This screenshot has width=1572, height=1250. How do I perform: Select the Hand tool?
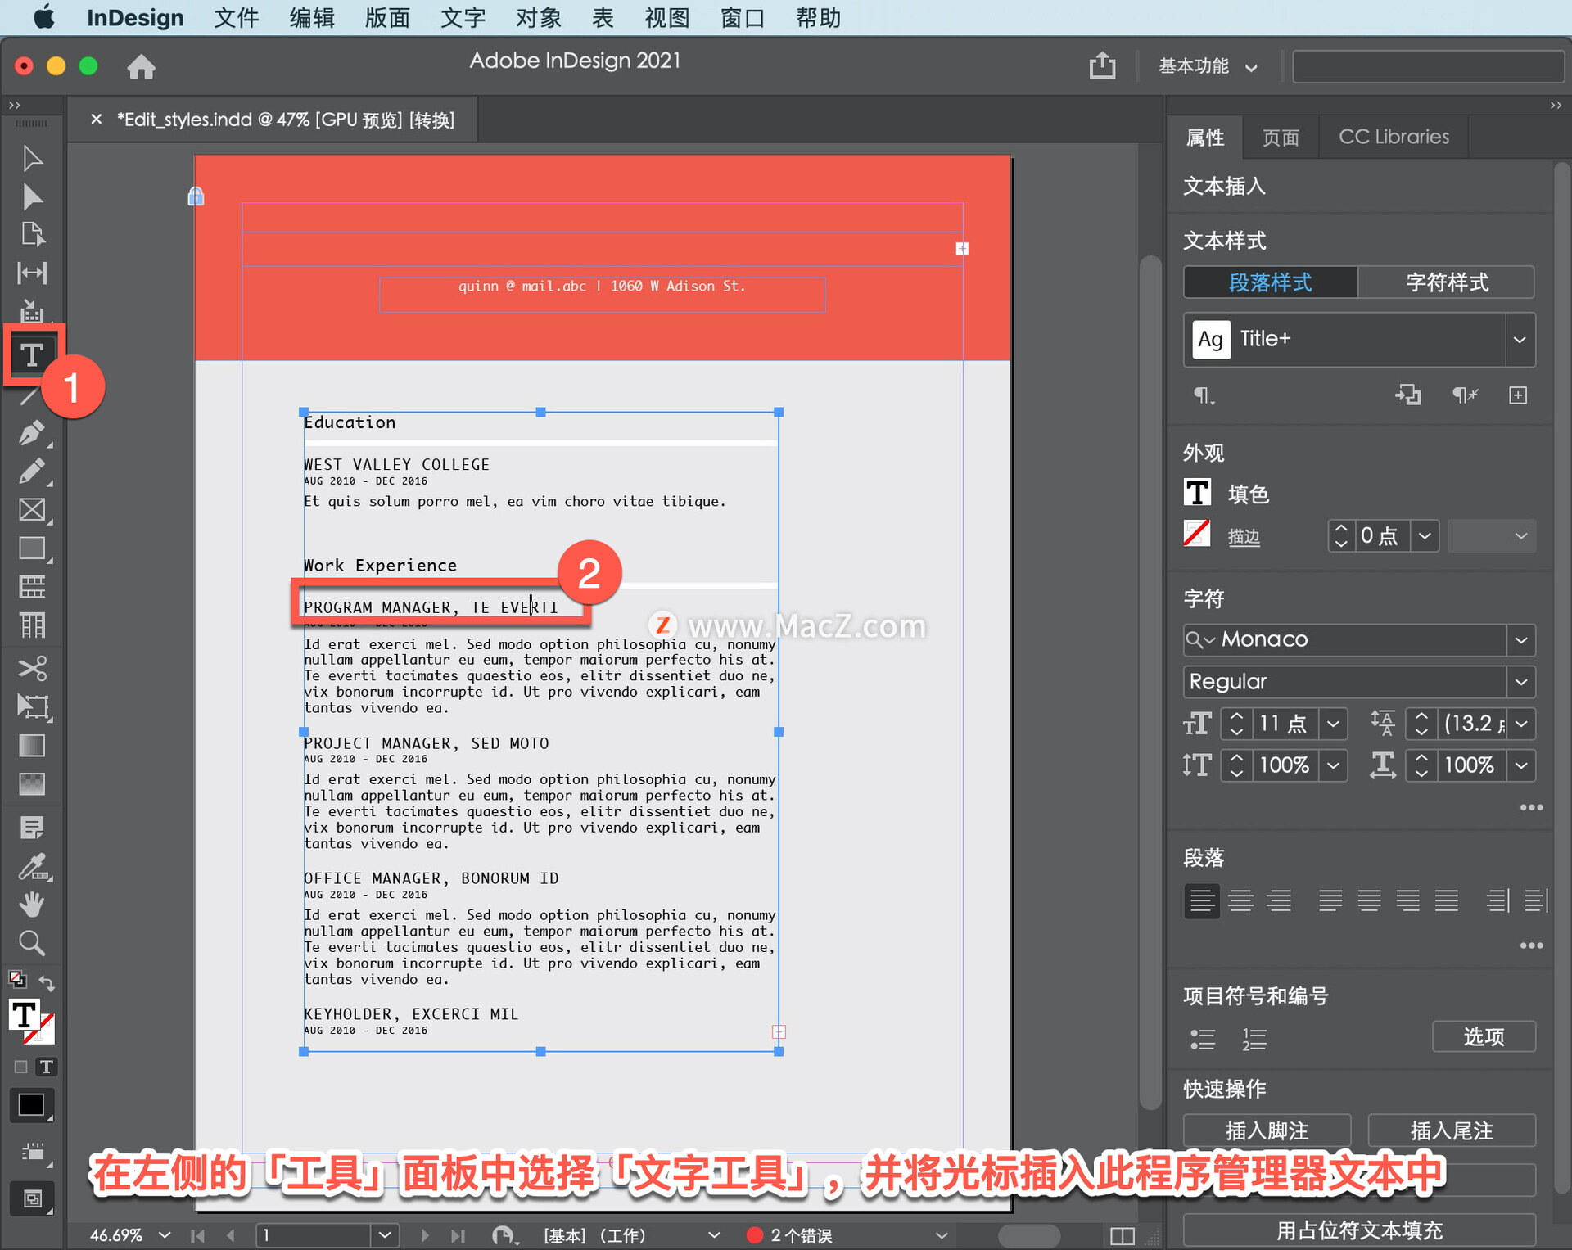click(32, 904)
